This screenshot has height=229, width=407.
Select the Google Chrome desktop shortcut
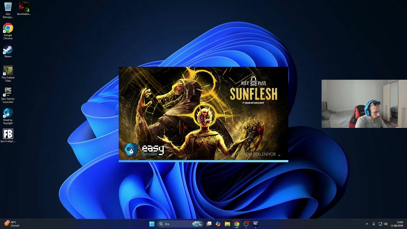[8, 31]
